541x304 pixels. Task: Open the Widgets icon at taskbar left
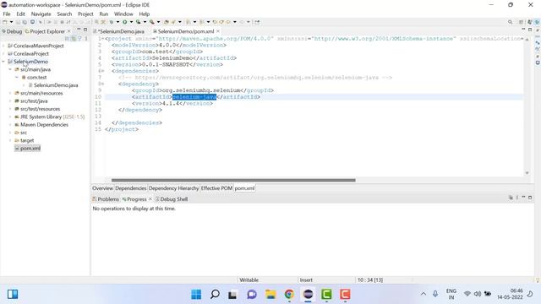coord(13,295)
